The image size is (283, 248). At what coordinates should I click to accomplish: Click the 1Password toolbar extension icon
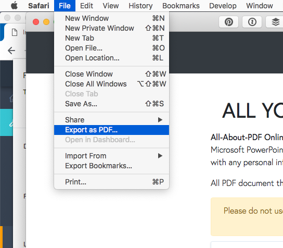tap(252, 22)
